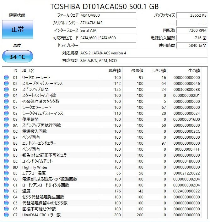Click raw value 002A00090022 for 温度
This screenshot has height=222, width=210.
point(186,191)
